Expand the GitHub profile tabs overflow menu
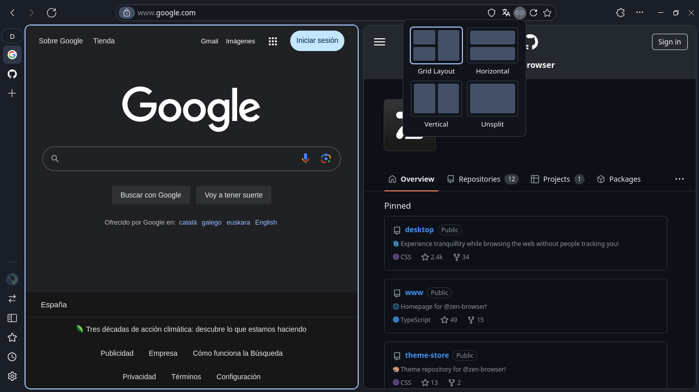 (x=679, y=179)
